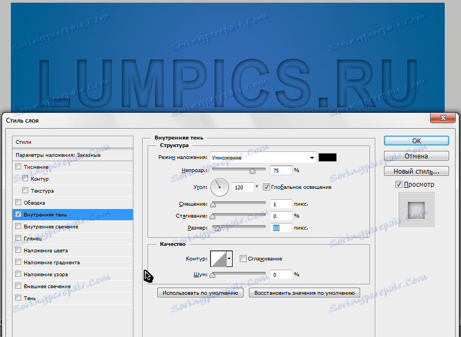The width and height of the screenshot is (461, 337).
Task: Enable the Наложение градиента checkbox
Action: coord(18,262)
